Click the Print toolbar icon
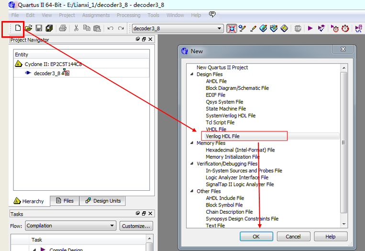The image size is (365, 251). 63,28
